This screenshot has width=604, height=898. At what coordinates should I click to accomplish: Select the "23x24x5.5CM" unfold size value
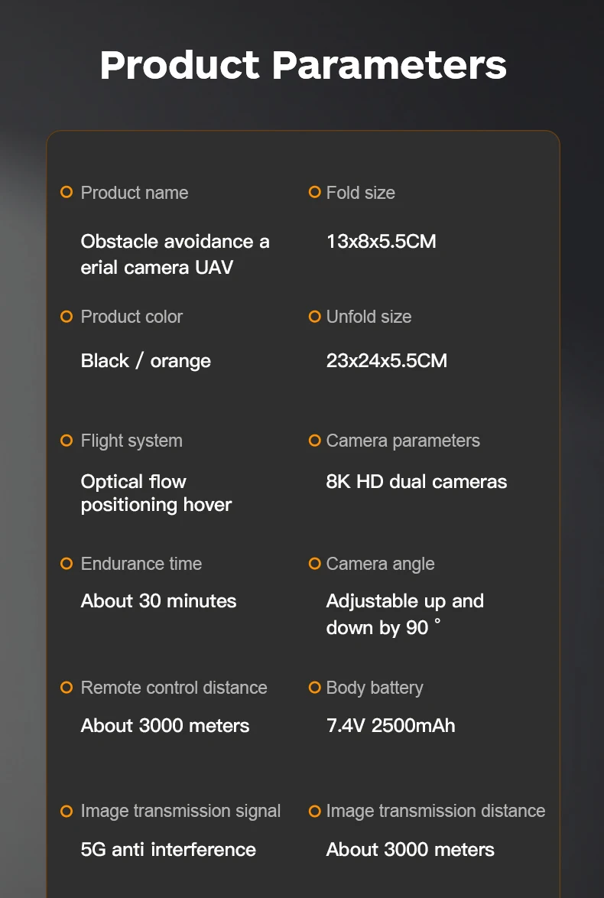(x=386, y=361)
